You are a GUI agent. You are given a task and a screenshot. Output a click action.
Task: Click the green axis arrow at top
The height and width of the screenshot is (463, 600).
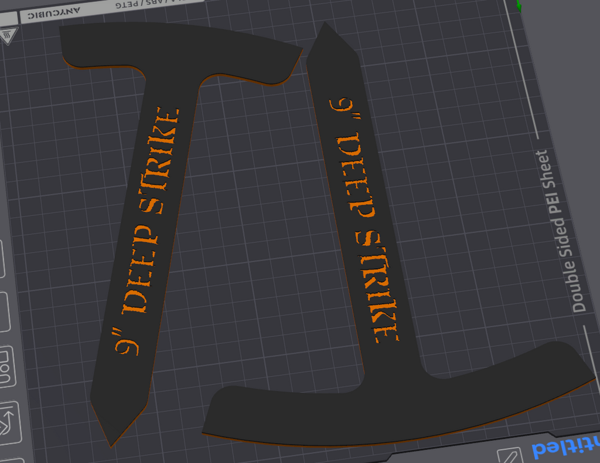(x=519, y=5)
